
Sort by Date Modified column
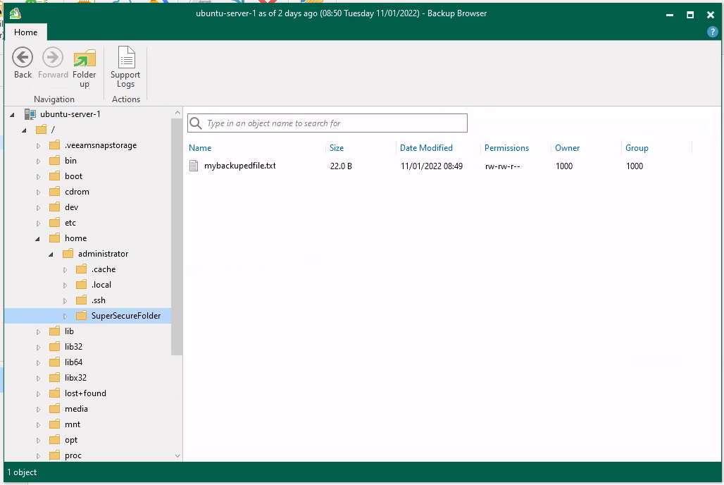[426, 148]
